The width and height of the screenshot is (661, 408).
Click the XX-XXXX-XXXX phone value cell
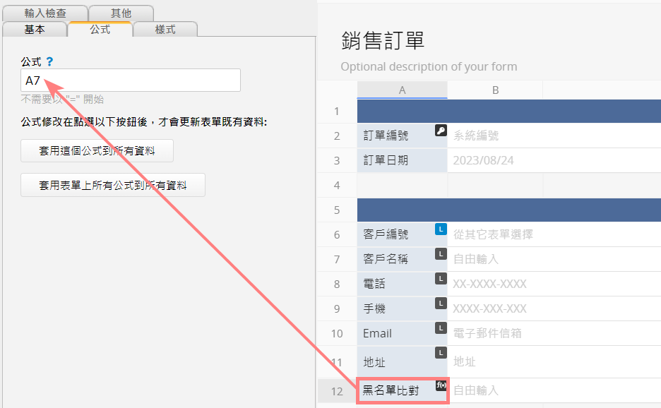[x=554, y=284]
